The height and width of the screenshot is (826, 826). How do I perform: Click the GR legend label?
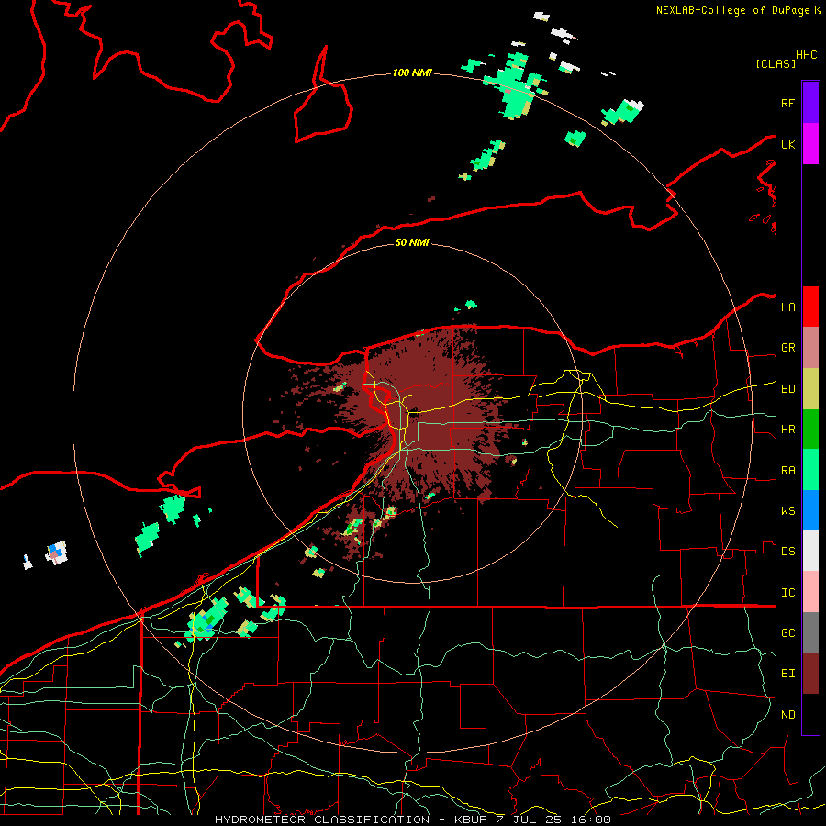(x=787, y=348)
